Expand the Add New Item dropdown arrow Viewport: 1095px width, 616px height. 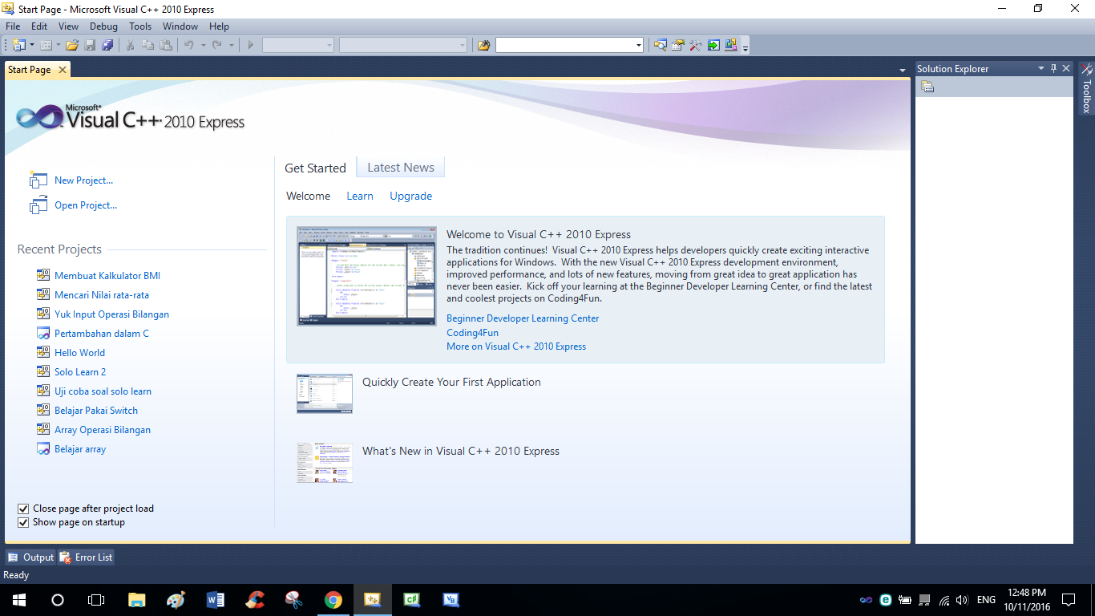[x=59, y=45]
